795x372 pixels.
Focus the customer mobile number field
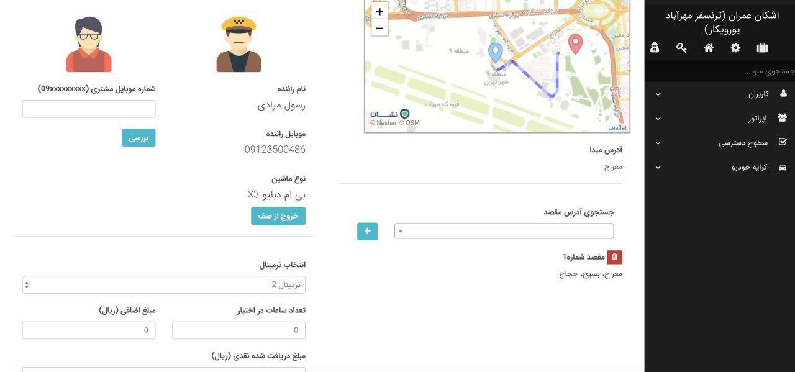89,109
